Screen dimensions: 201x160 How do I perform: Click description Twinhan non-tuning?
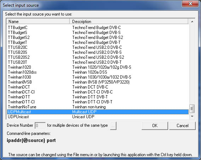(x=89, y=107)
